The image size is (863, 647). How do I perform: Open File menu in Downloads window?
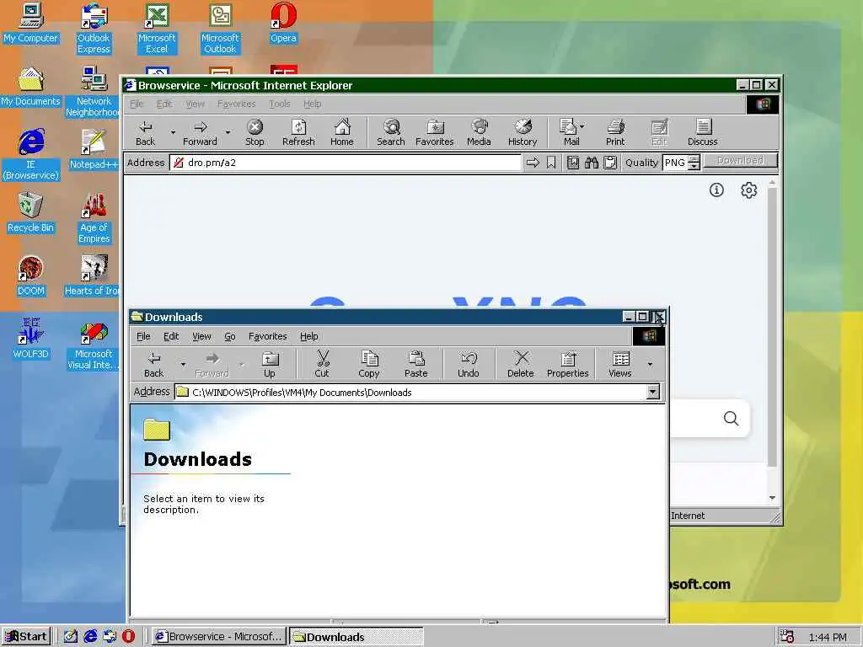tap(143, 336)
